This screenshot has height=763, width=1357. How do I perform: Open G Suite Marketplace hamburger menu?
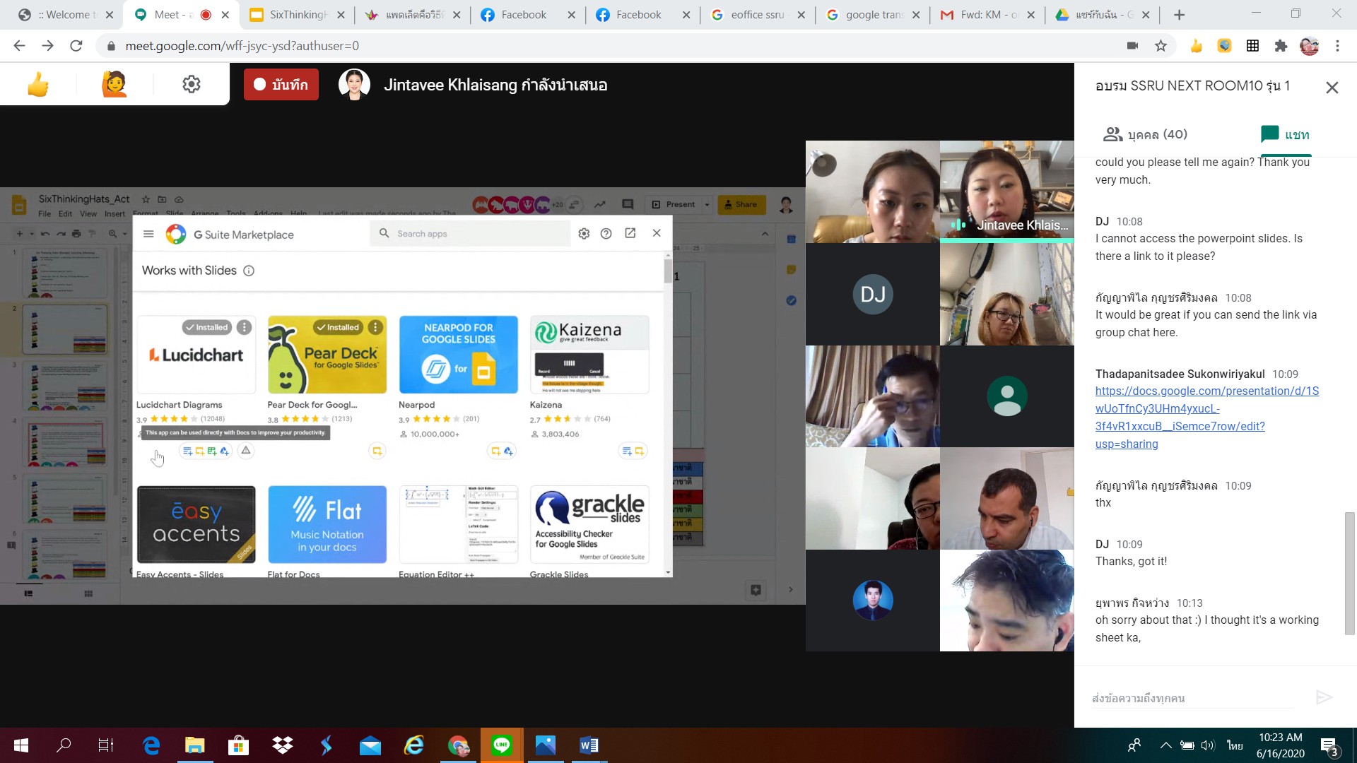click(148, 234)
